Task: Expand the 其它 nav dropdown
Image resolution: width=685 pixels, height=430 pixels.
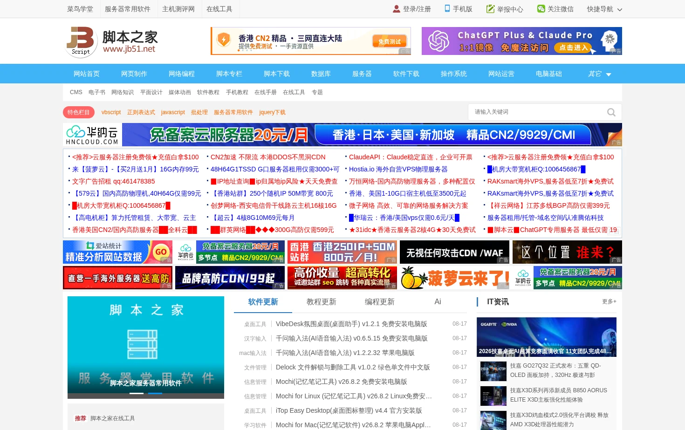Action: tap(600, 74)
